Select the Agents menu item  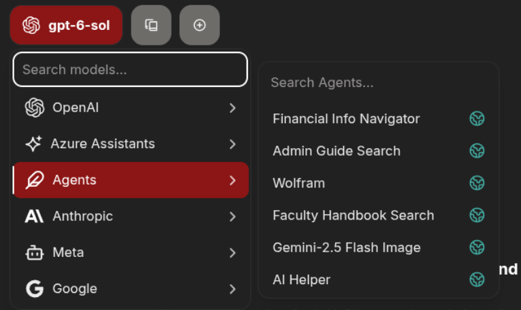click(x=130, y=180)
